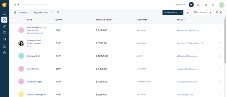This screenshot has height=97, width=227.
Task: Open the Widgetz.io (sample) account link
Action: click(x=35, y=33)
